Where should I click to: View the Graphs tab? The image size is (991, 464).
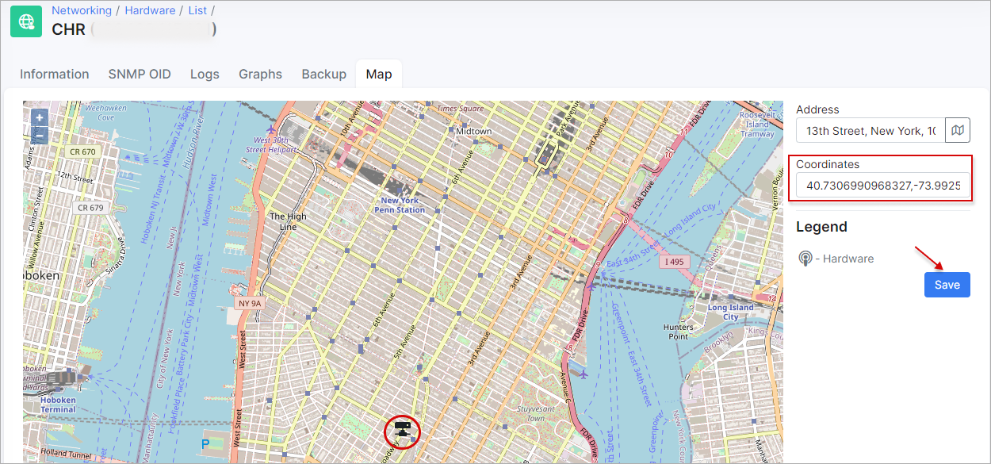(260, 74)
